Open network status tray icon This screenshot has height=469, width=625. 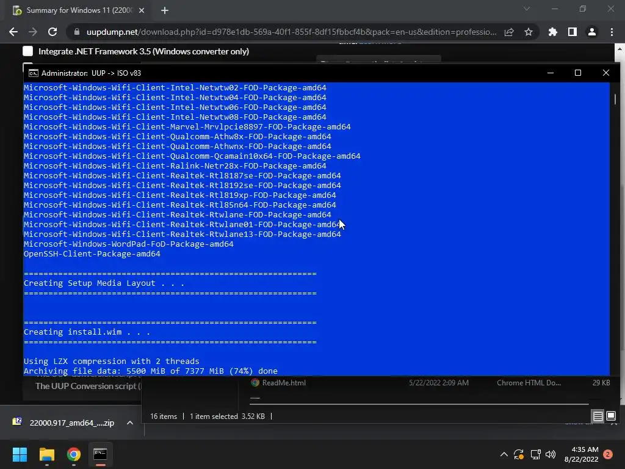click(535, 454)
